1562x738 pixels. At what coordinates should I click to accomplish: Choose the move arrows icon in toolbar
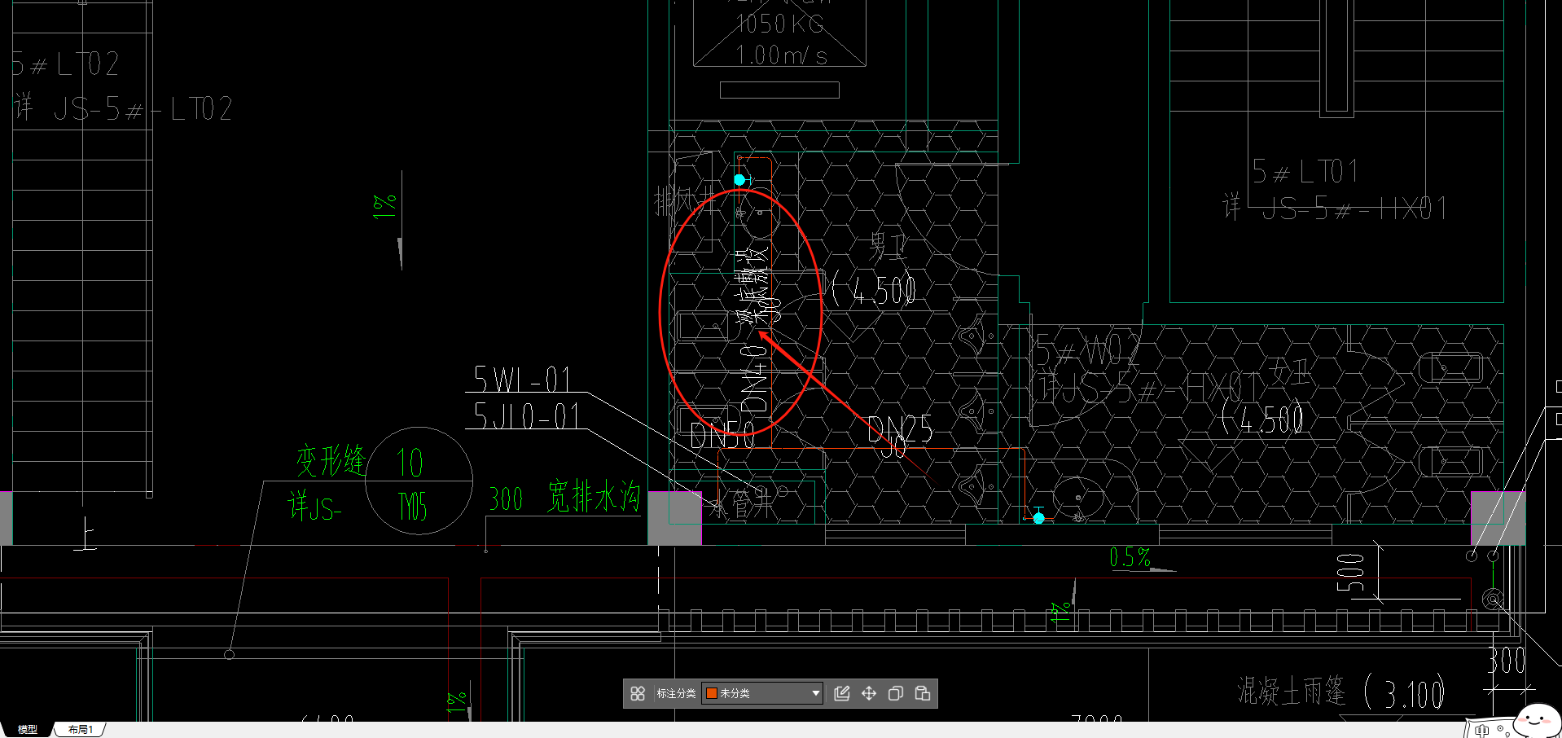(869, 693)
